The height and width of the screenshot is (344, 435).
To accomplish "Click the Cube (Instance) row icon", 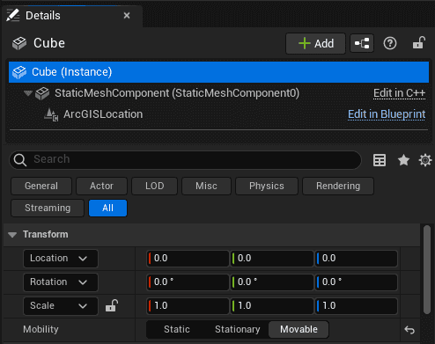I will [19, 72].
